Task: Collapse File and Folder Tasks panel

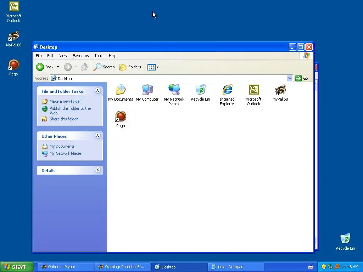Action: pos(98,91)
